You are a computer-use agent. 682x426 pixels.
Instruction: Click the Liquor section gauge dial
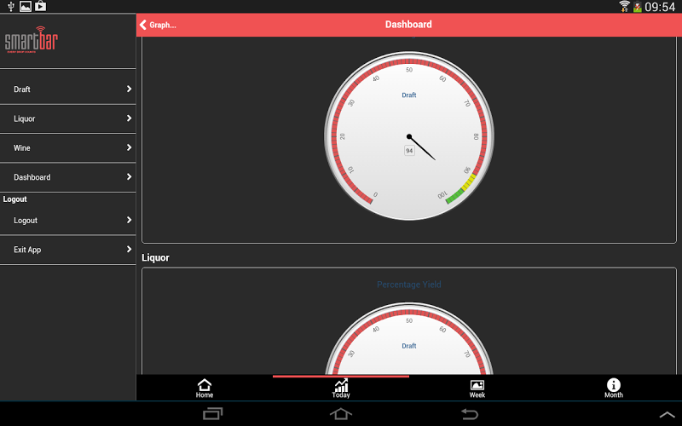click(x=409, y=338)
